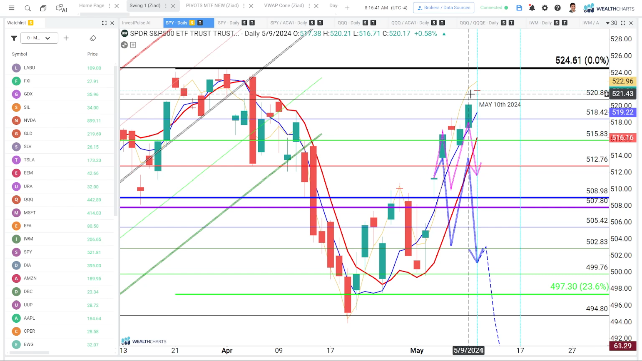Open the IWM - Daily chart tab
This screenshot has width=642, height=361.
click(x=540, y=23)
